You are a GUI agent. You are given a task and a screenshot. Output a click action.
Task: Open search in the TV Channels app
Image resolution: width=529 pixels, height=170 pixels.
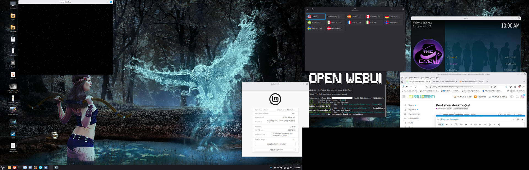pos(313,9)
